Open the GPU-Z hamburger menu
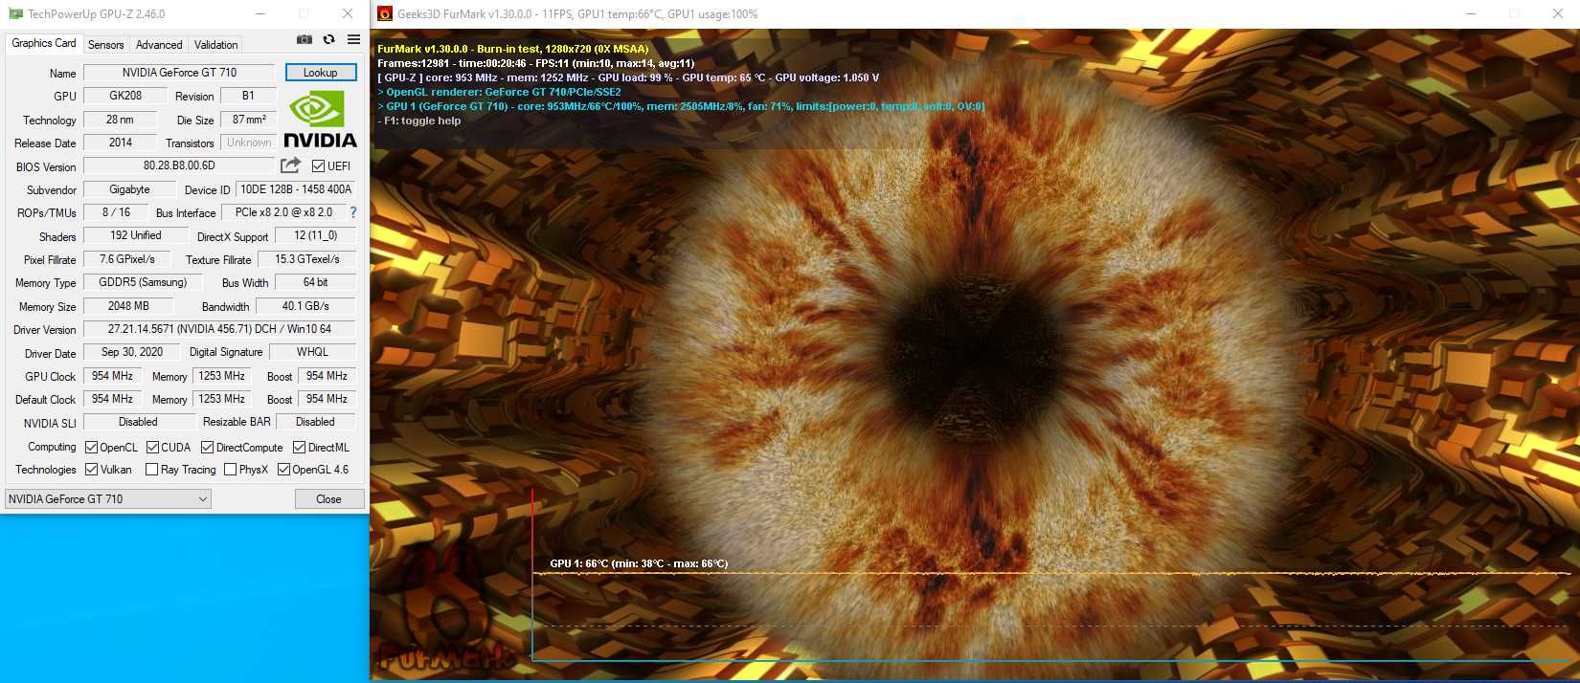1580x683 pixels. tap(353, 40)
